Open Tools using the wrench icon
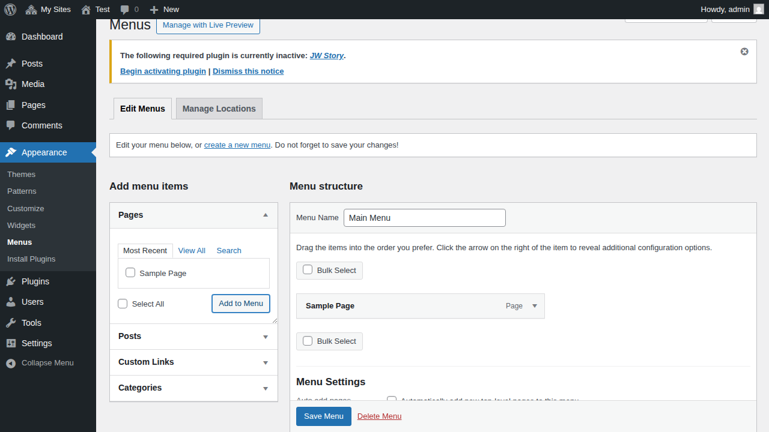This screenshot has width=769, height=432. click(x=11, y=323)
